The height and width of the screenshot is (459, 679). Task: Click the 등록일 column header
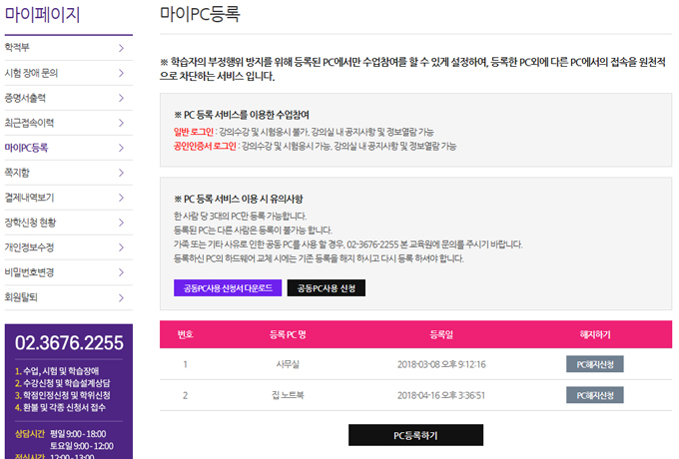[441, 334]
